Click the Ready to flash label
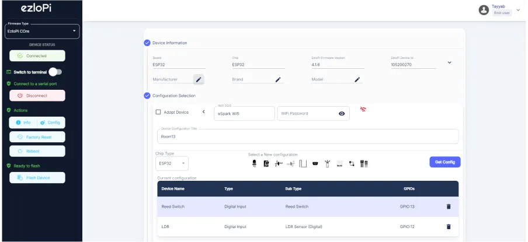The height and width of the screenshot is (242, 528). click(27, 166)
